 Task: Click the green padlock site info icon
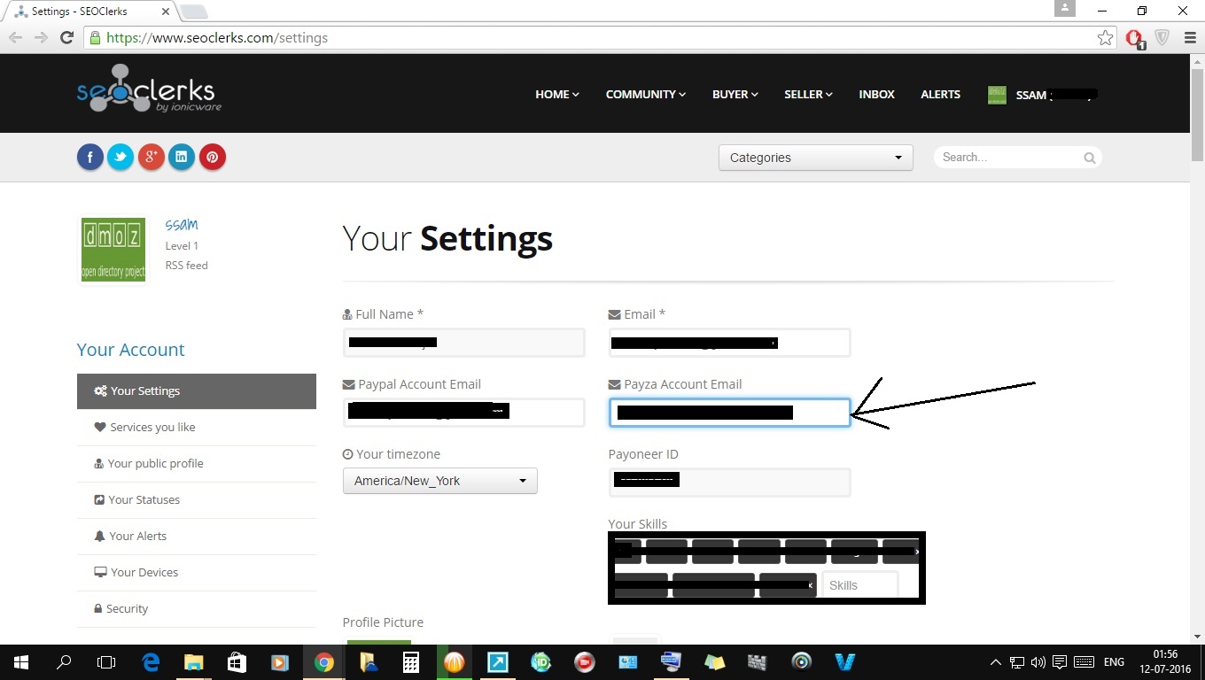coord(95,37)
